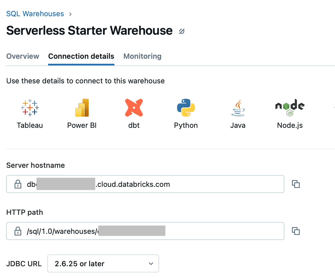The height and width of the screenshot is (278, 335).
Task: Click the breadcrumb chevron after SQL Warehouses
Action: [x=70, y=14]
